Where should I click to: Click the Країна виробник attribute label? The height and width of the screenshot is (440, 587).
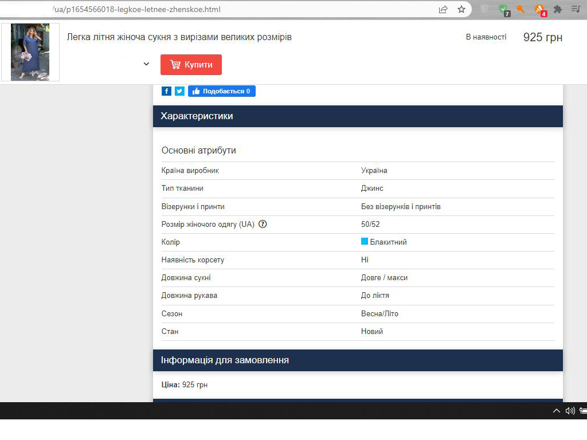point(190,171)
